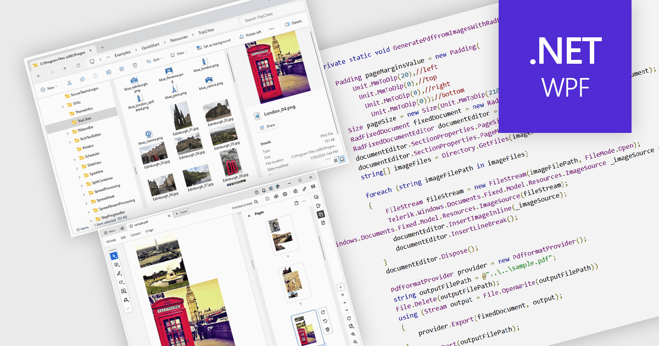Open the Sort dropdown
The width and height of the screenshot is (659, 346).
(154, 59)
